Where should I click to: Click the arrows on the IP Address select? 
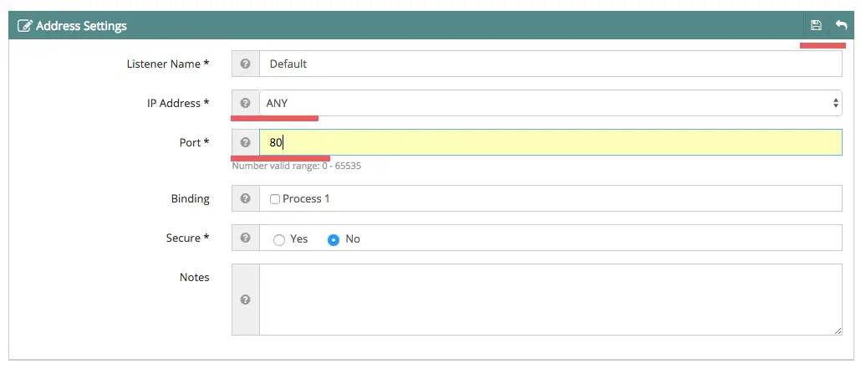click(836, 103)
